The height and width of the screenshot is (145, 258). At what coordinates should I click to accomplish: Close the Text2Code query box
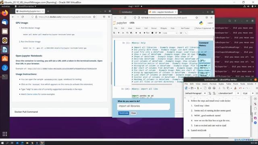pyautogui.click(x=133, y=113)
